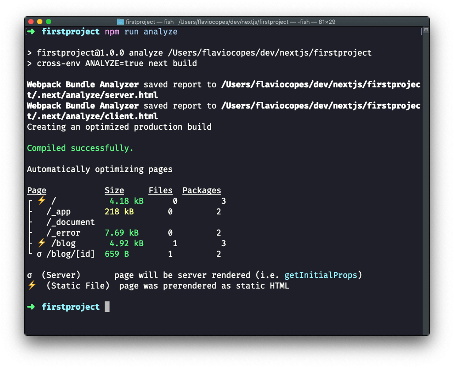Click the lightning icon in the Static File legend
The width and height of the screenshot is (454, 368).
click(x=32, y=285)
